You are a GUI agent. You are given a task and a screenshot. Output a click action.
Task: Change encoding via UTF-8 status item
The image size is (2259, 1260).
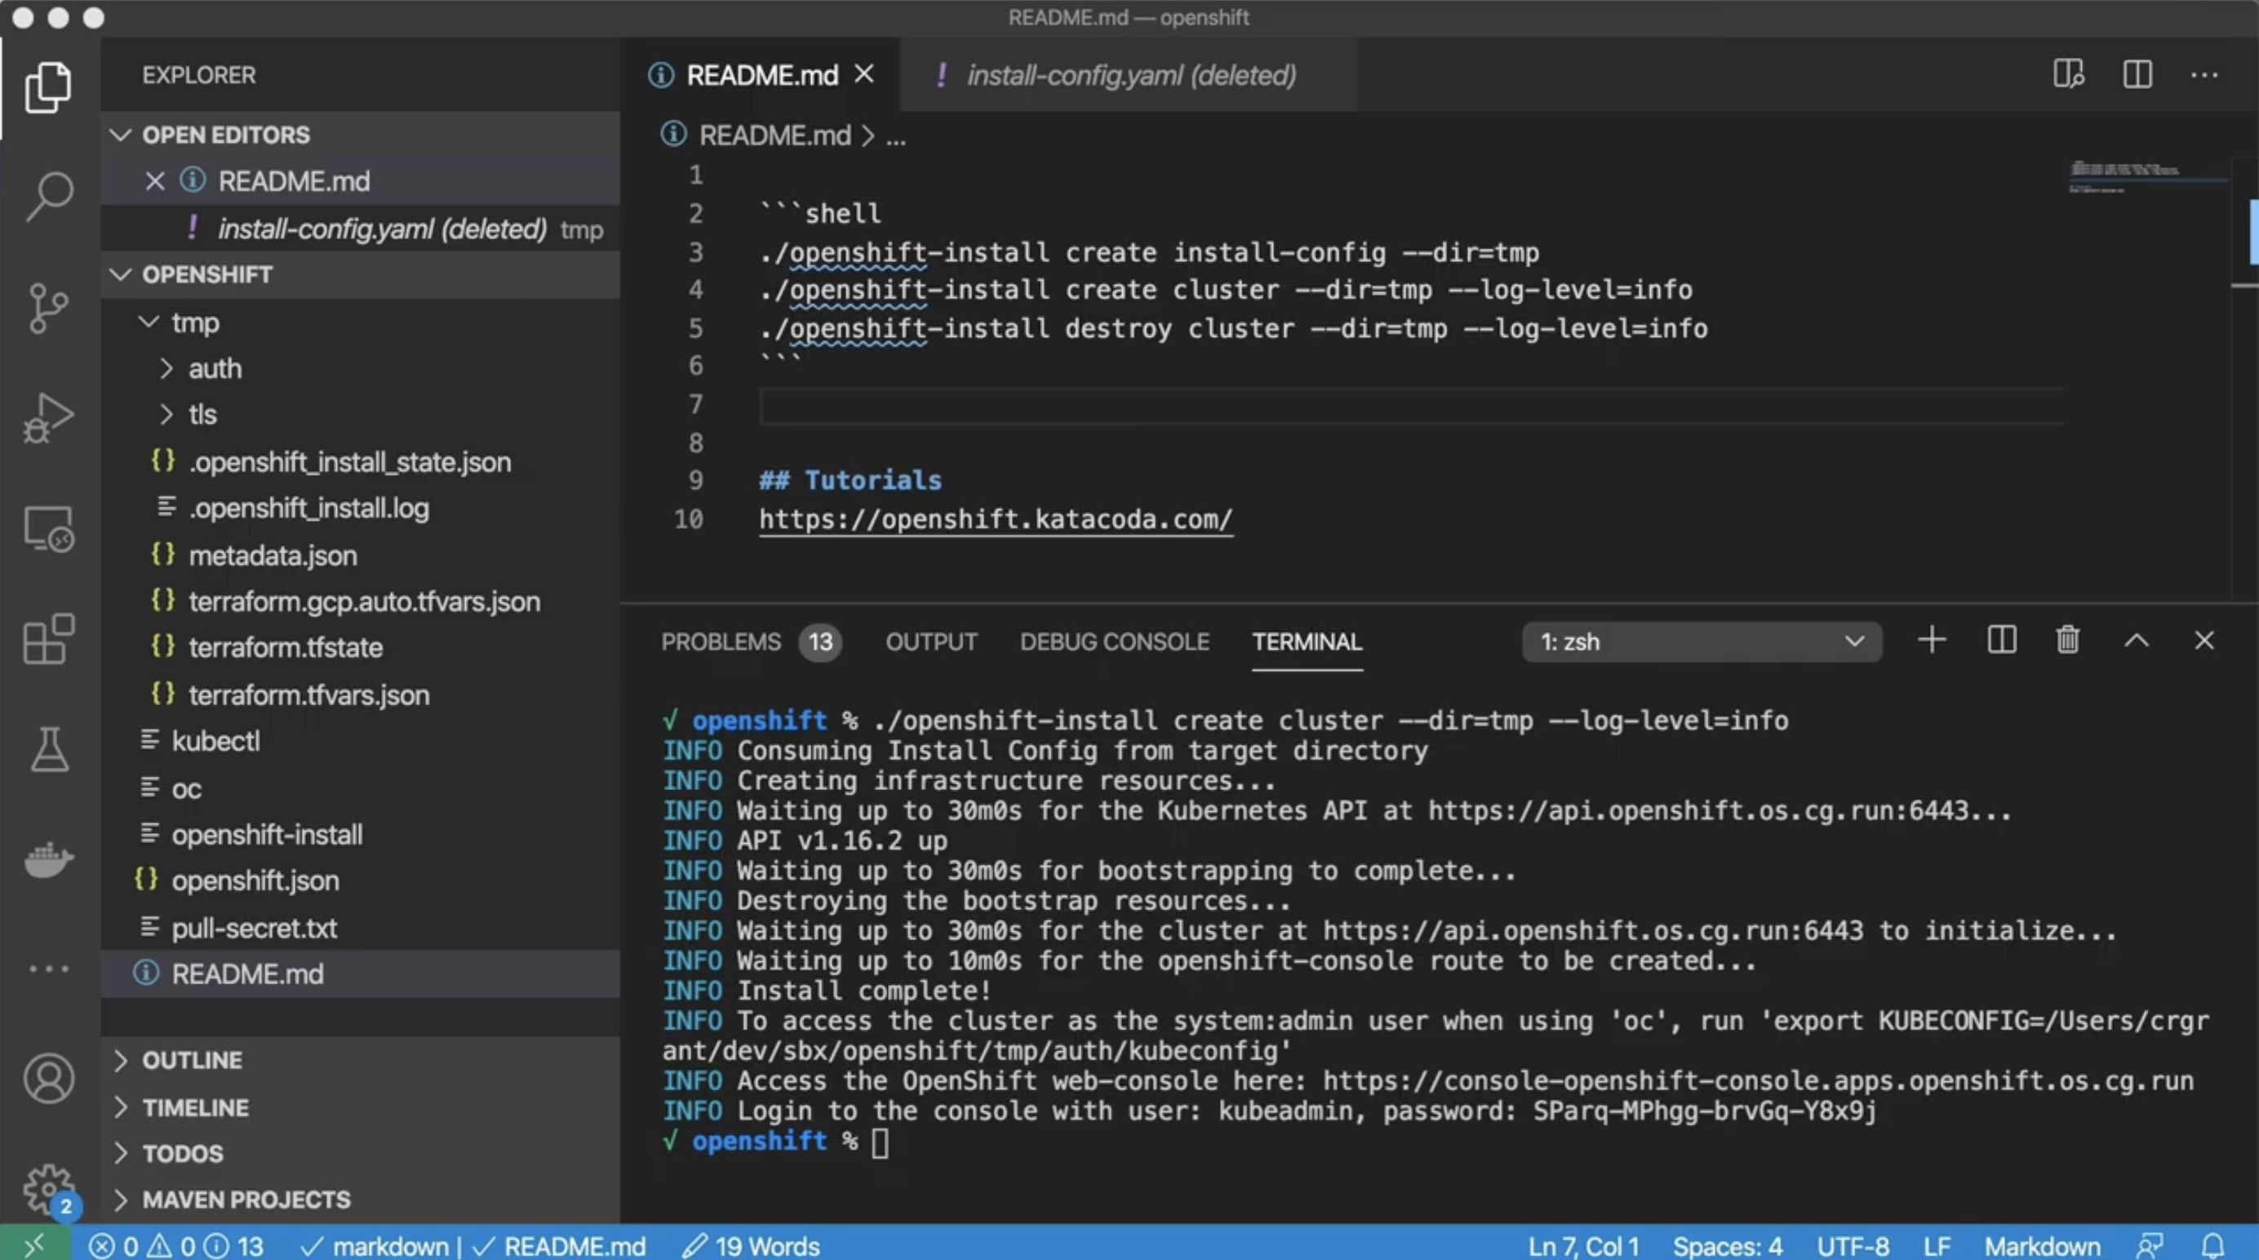[1852, 1245]
